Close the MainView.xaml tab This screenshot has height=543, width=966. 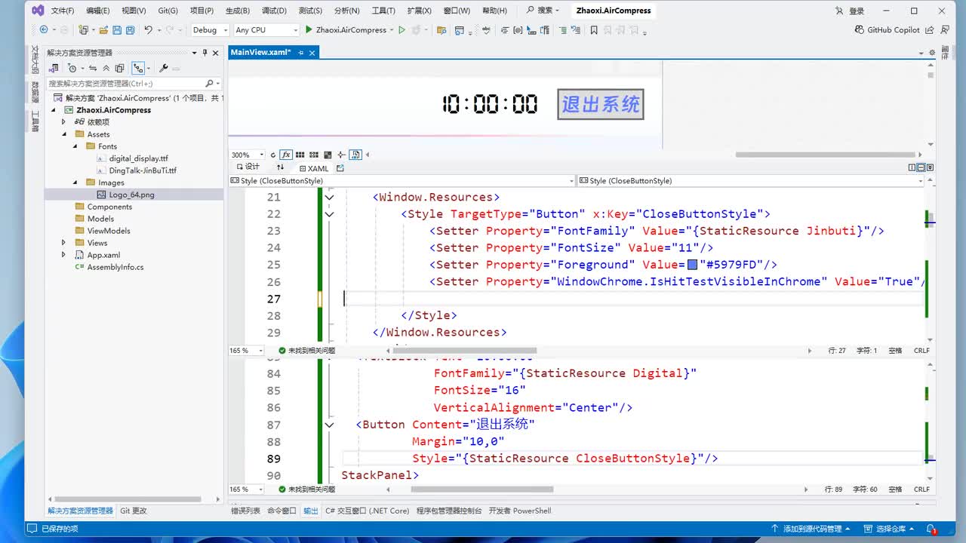[312, 52]
